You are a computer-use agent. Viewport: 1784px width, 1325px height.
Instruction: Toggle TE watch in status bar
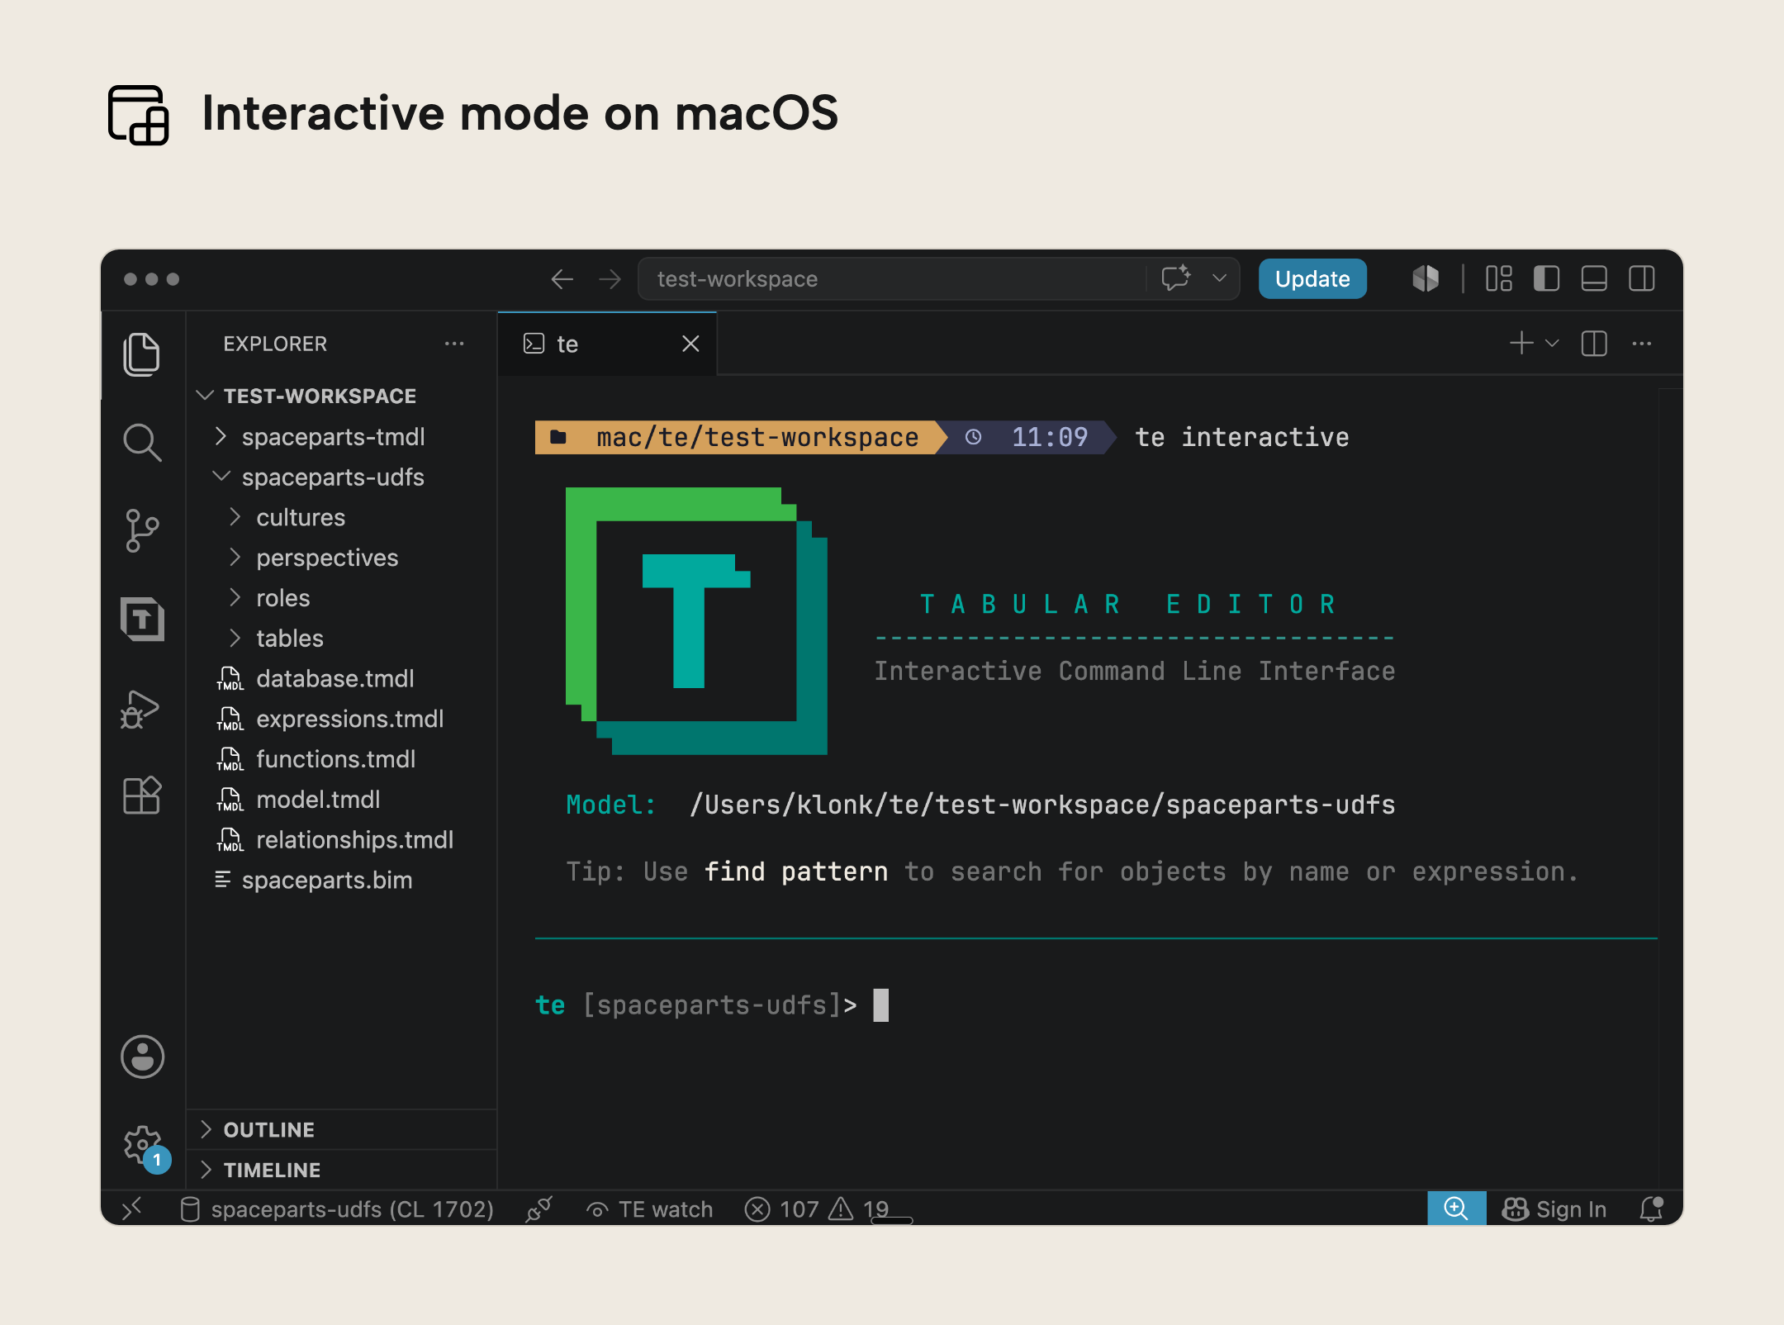tap(649, 1209)
